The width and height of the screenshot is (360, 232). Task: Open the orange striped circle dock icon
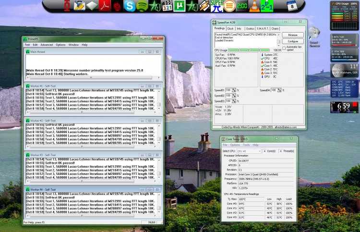[x=229, y=6]
